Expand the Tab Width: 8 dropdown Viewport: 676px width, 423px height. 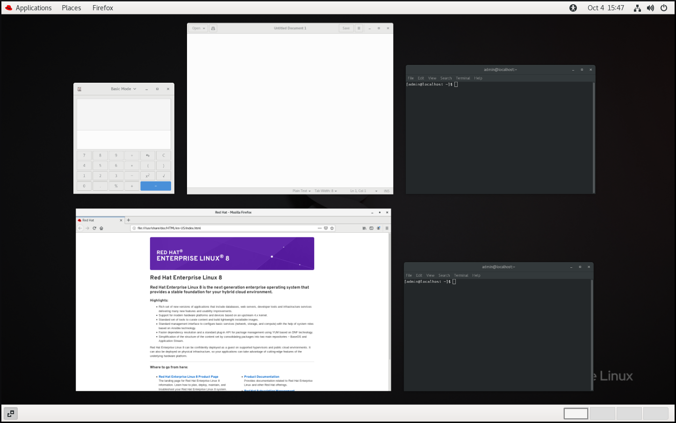[325, 191]
